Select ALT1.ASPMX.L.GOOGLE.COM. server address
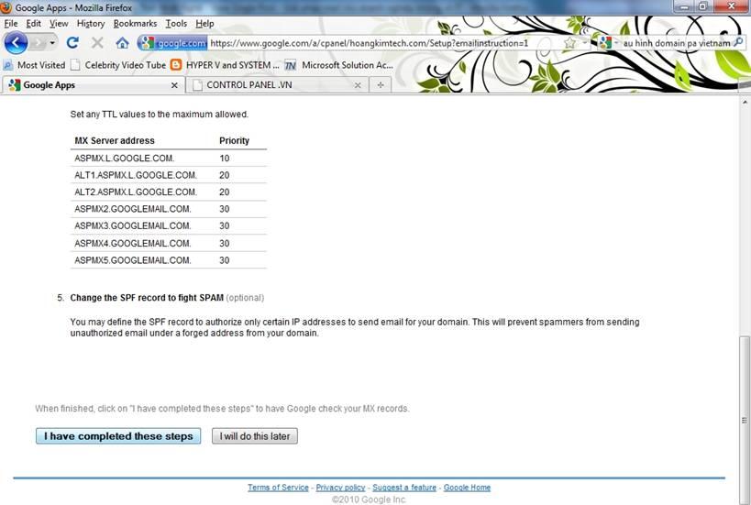 click(x=136, y=175)
